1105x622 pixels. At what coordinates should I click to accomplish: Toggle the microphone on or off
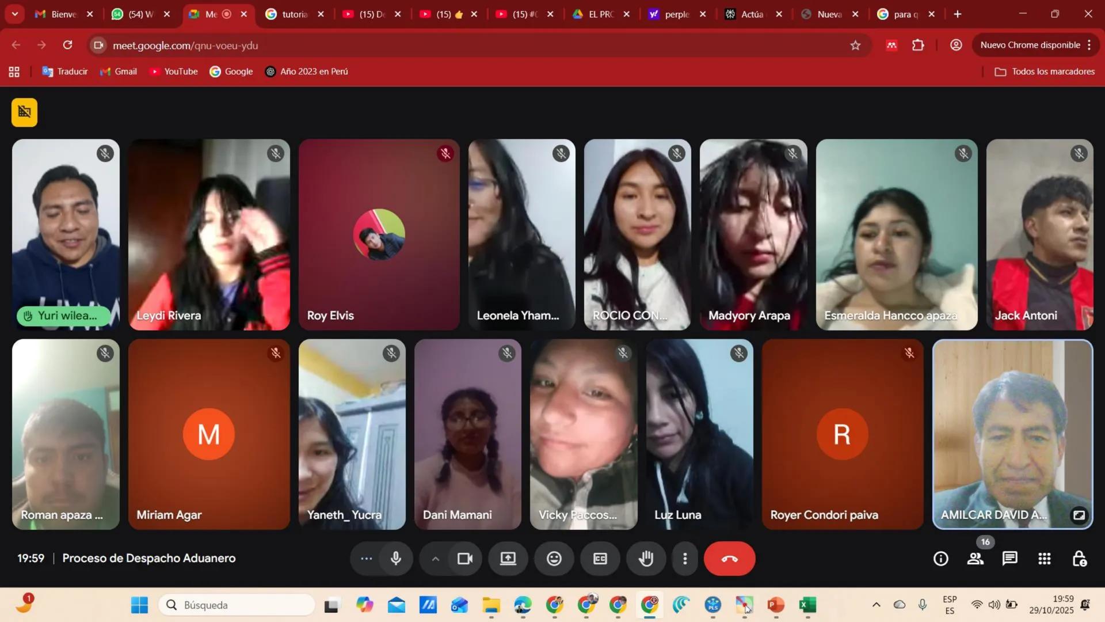(x=396, y=559)
